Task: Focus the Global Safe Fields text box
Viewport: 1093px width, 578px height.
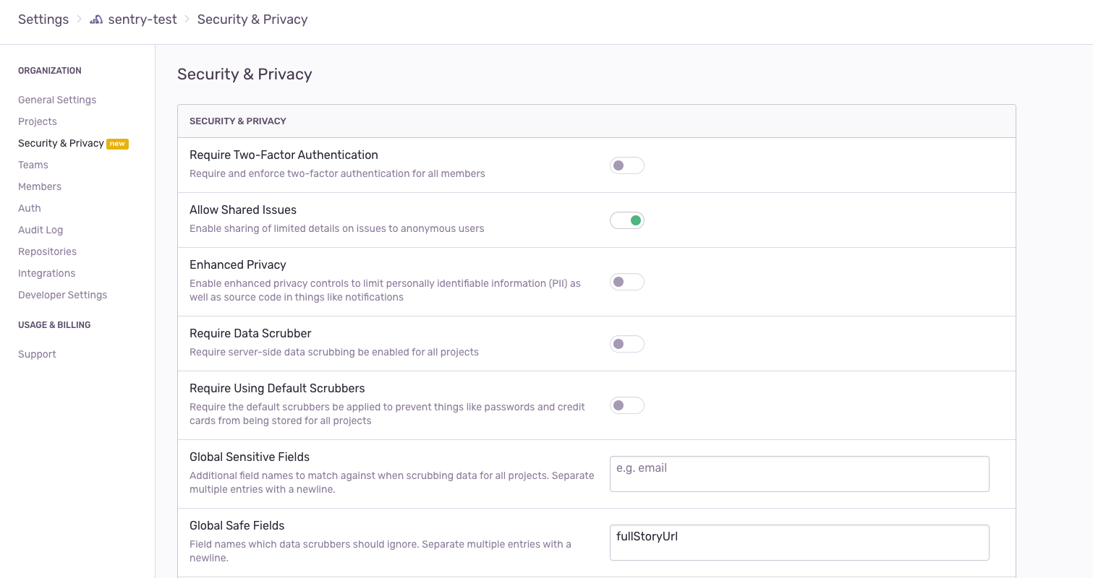Action: (x=799, y=543)
